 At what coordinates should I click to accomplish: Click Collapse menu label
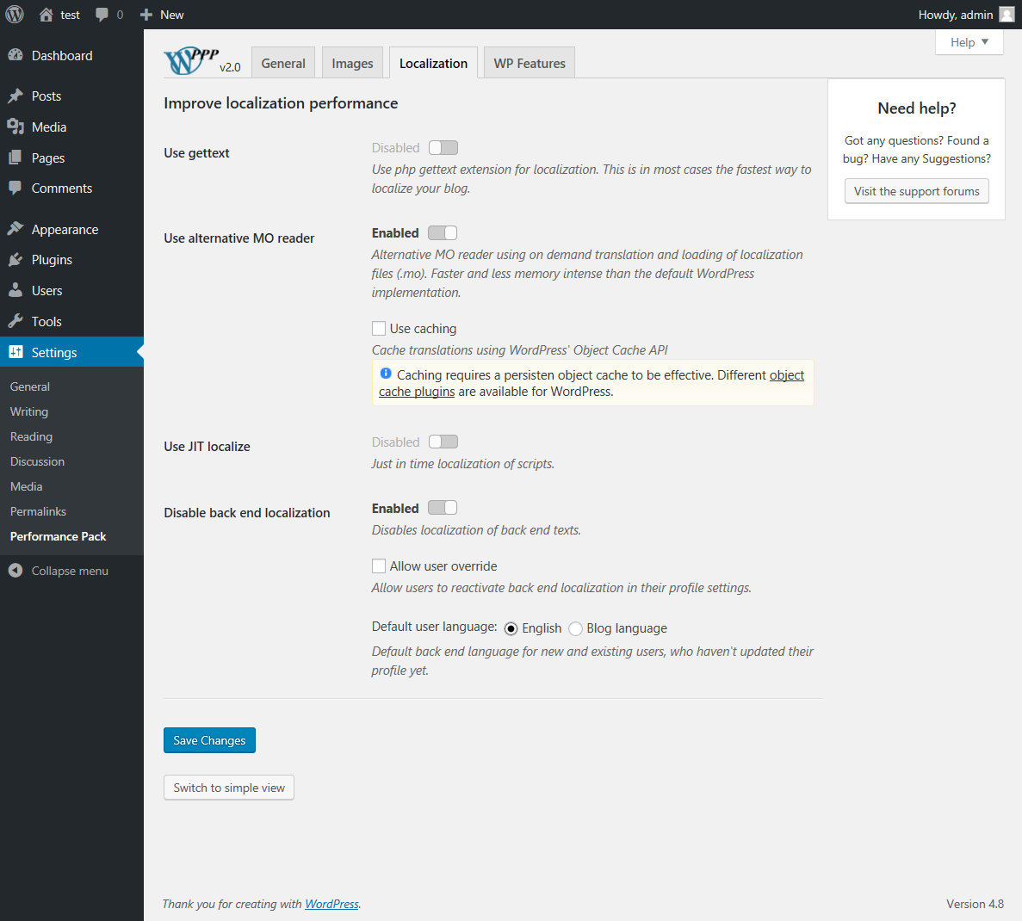coord(70,571)
